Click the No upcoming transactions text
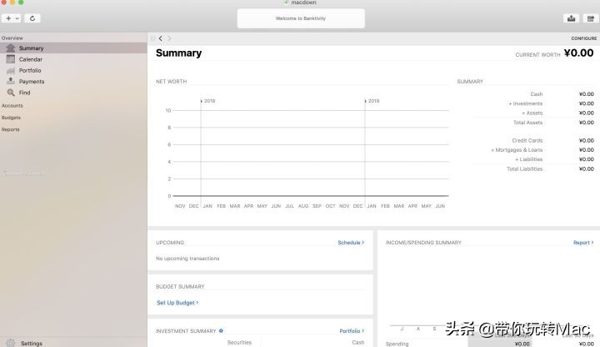600x347 pixels. [187, 259]
